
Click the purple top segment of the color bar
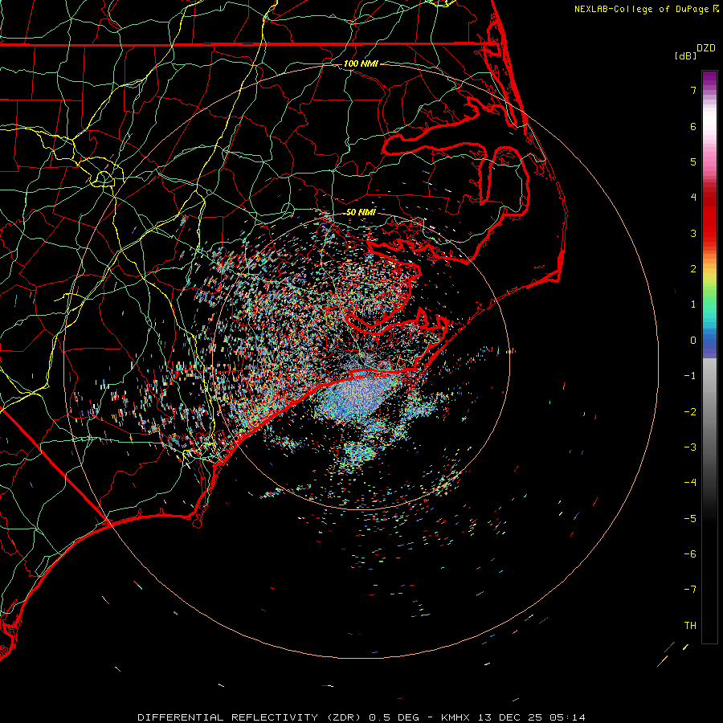(x=709, y=79)
